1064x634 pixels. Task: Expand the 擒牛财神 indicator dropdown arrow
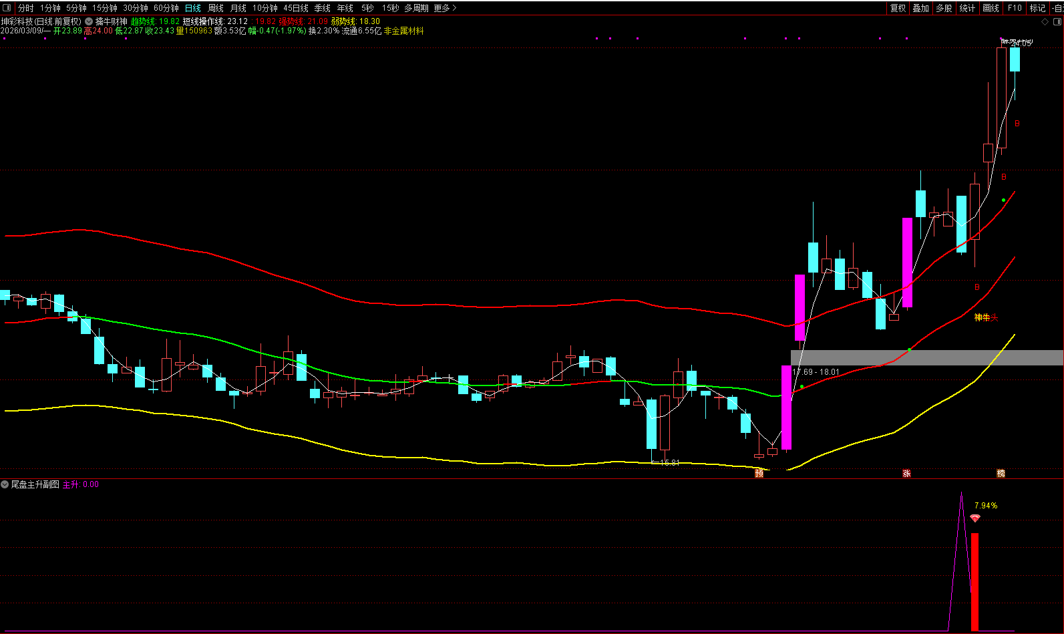pyautogui.click(x=89, y=21)
